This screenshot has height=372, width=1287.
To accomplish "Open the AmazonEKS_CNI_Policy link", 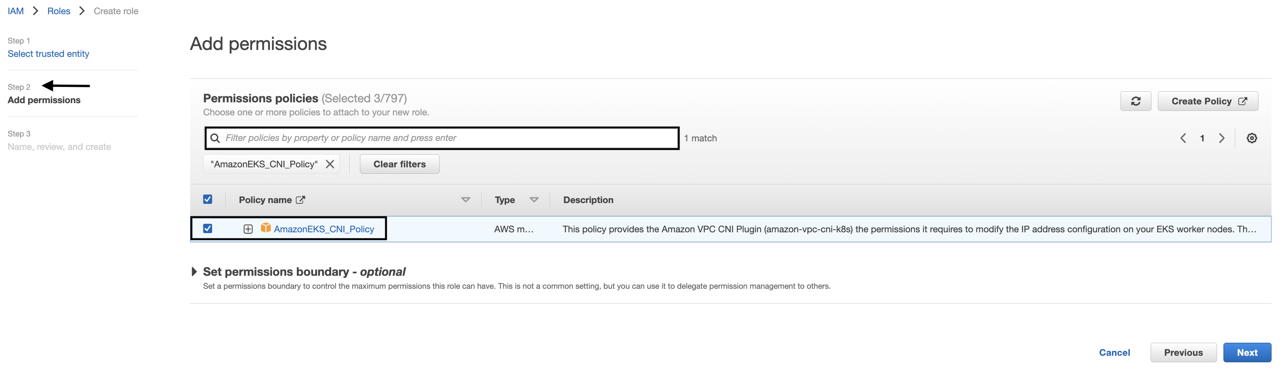I will (x=324, y=229).
